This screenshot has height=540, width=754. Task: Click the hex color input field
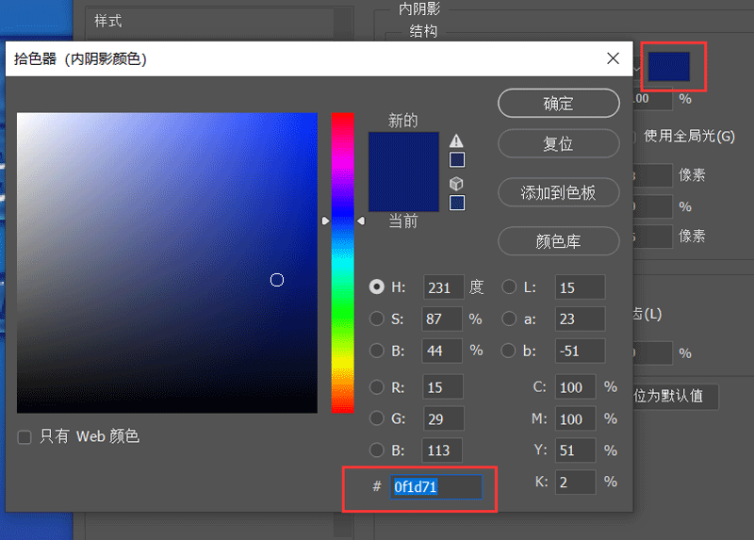435,486
